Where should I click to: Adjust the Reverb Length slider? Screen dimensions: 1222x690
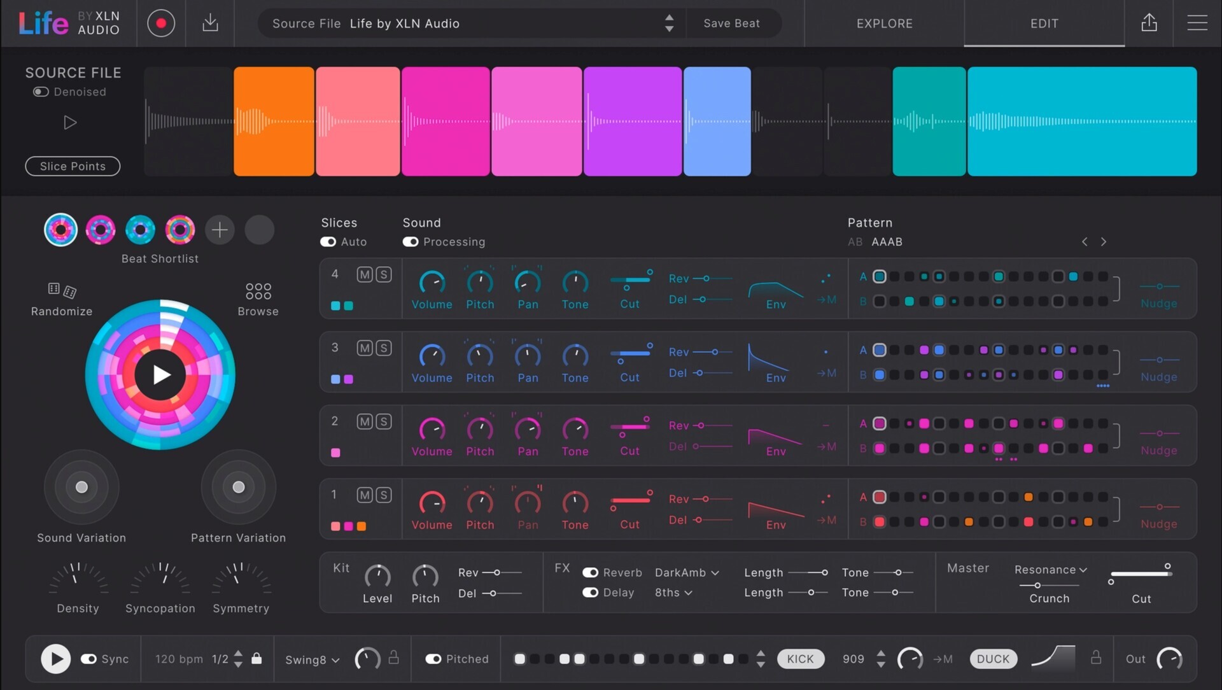(808, 572)
